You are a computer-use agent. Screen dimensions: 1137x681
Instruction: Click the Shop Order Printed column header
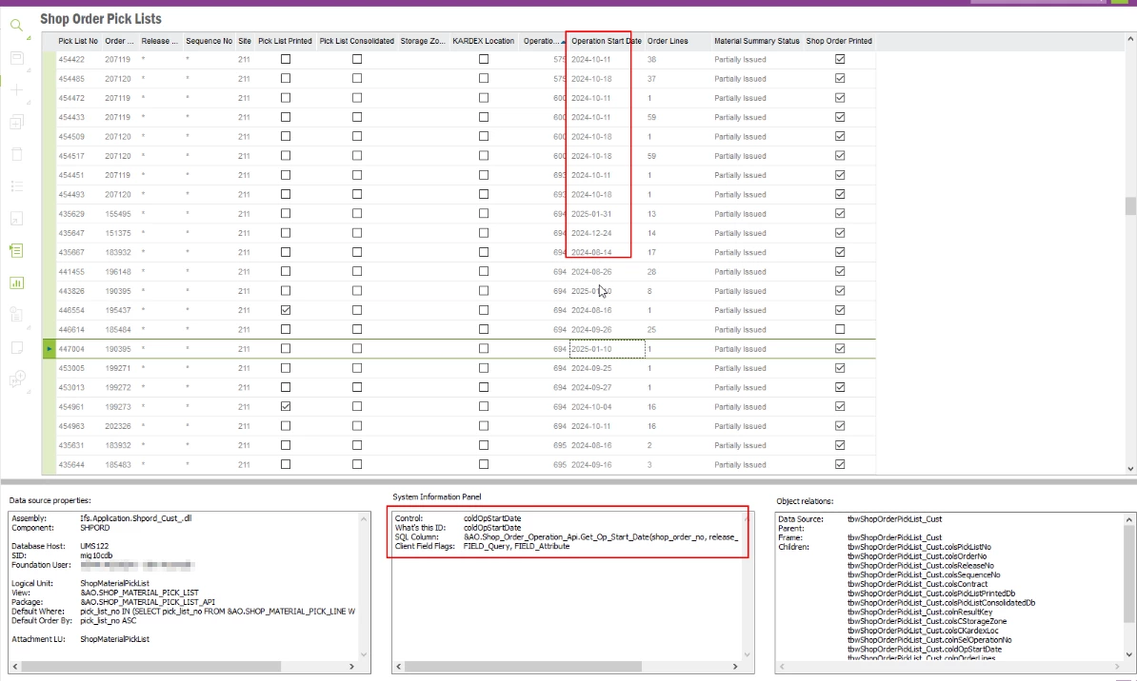(839, 41)
